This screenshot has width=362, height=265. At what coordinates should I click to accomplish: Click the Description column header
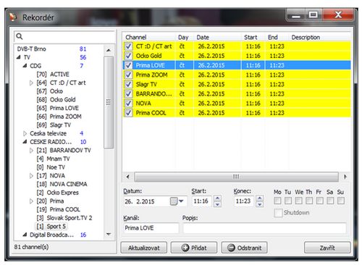319,37
